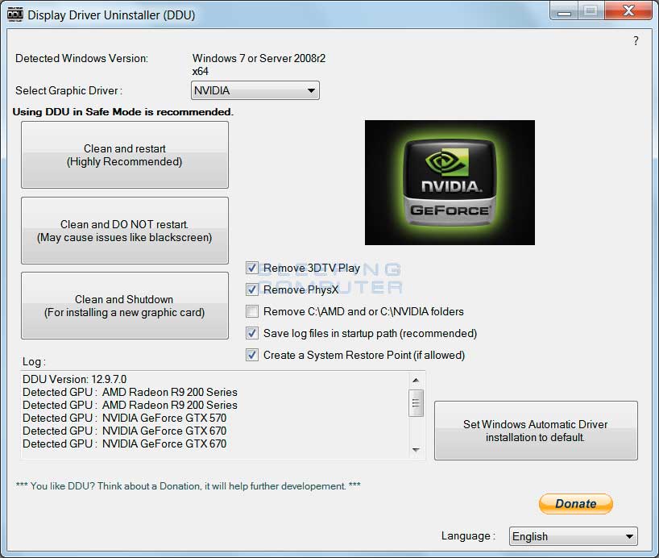Image resolution: width=659 pixels, height=558 pixels.
Task: Disable the Remove PhysX option
Action: [x=252, y=289]
